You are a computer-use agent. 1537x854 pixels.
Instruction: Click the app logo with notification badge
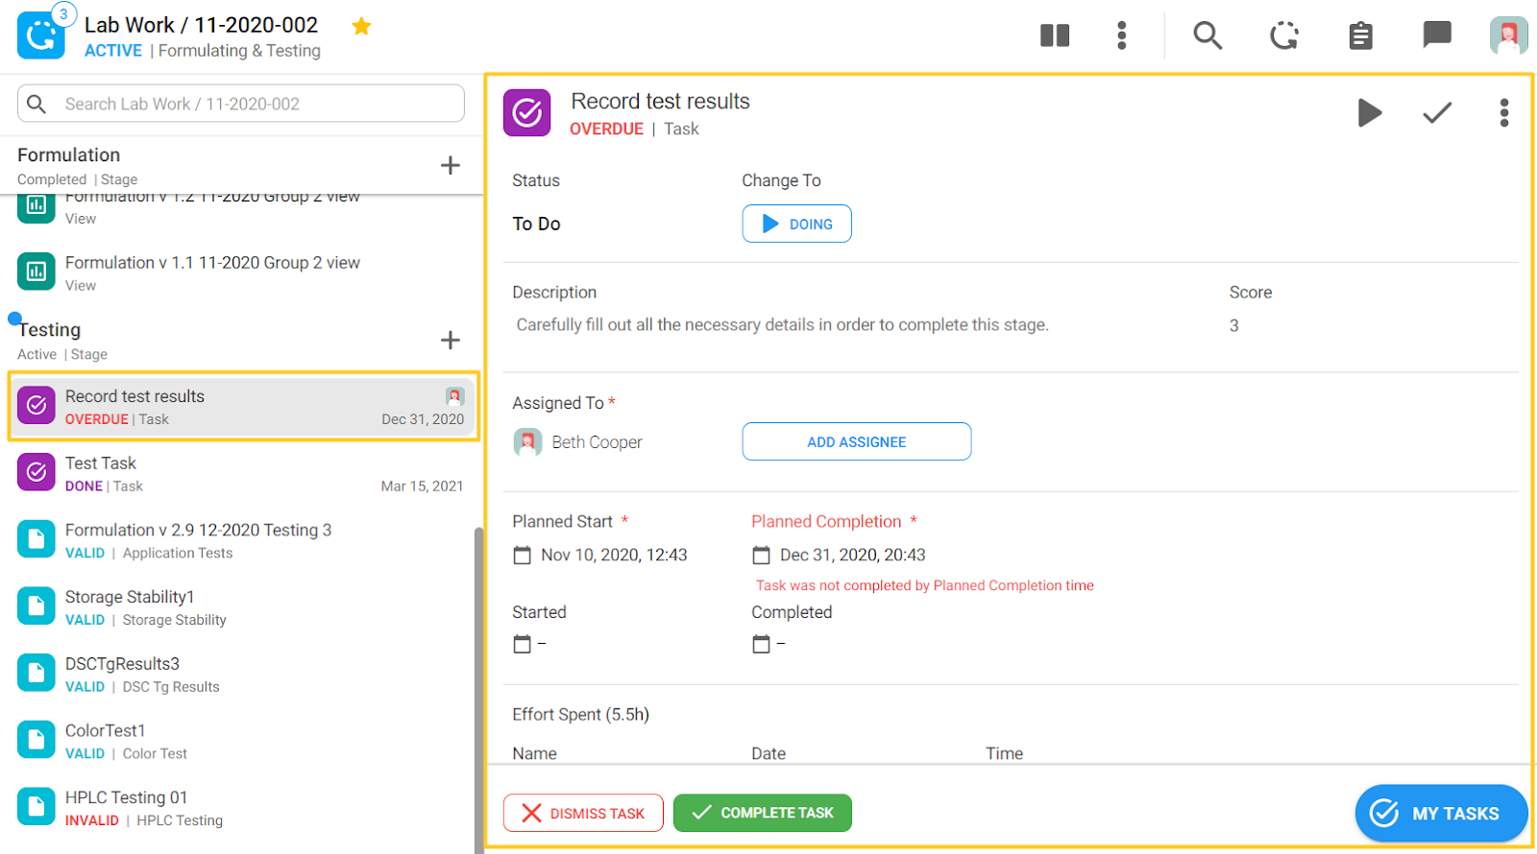tap(41, 36)
